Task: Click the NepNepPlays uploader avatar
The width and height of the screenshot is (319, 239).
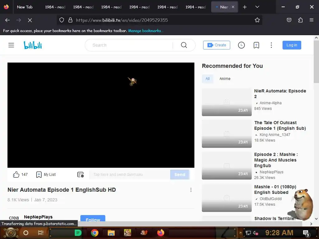Action: coord(14,218)
